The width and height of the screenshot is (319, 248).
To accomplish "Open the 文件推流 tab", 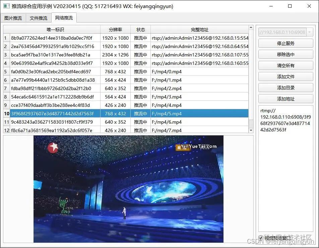I will click(39, 18).
